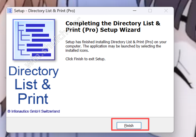Click the top bar of the tree logo
This screenshot has height=137, width=196.
[x=35, y=25]
